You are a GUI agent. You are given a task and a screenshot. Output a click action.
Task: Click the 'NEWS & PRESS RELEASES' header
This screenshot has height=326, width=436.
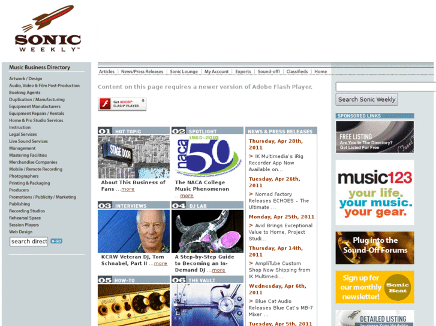pyautogui.click(x=280, y=132)
